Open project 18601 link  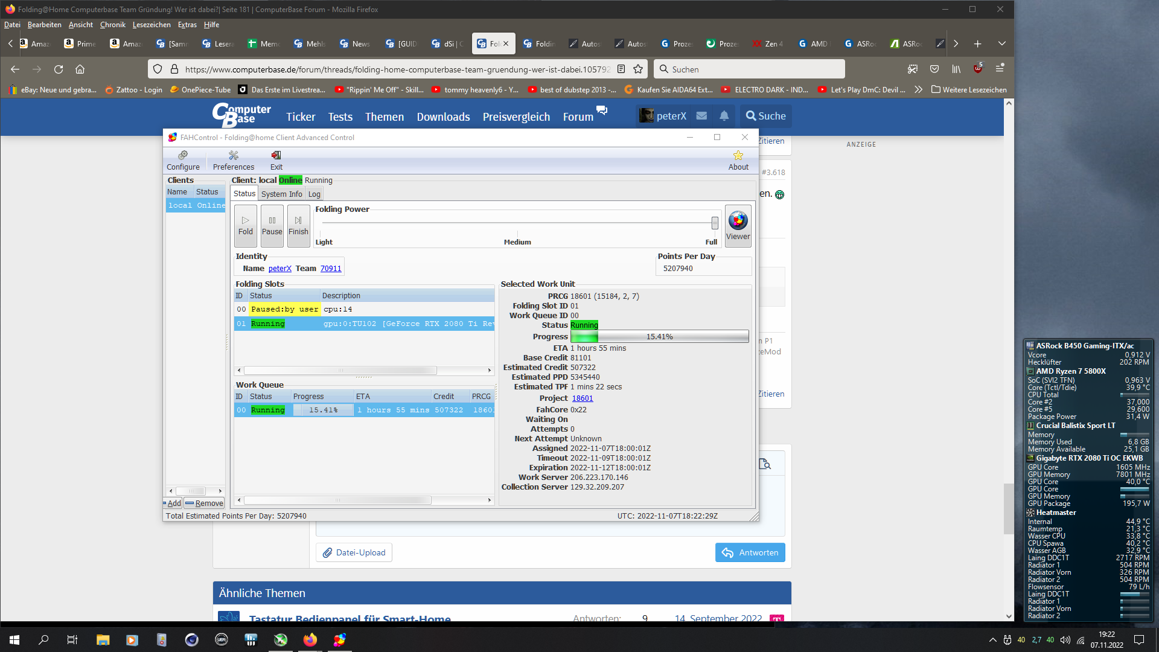coord(582,398)
